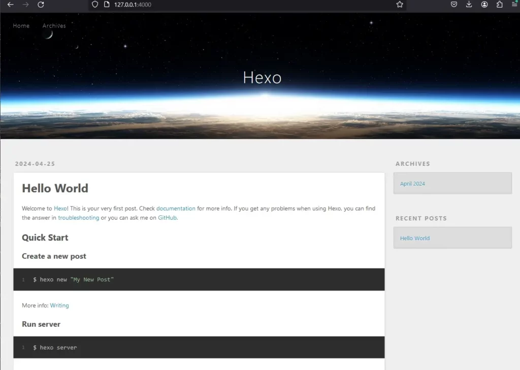Open the documentation link
520x370 pixels.
(176, 209)
